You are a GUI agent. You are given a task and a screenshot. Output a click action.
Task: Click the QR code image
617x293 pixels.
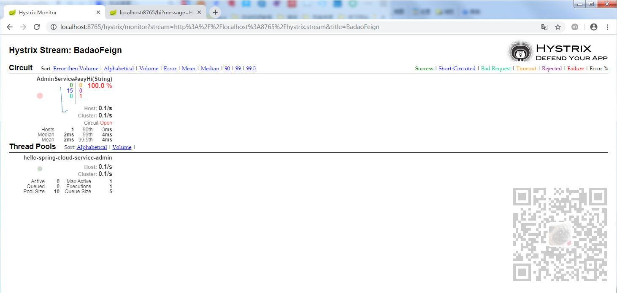(x=560, y=234)
